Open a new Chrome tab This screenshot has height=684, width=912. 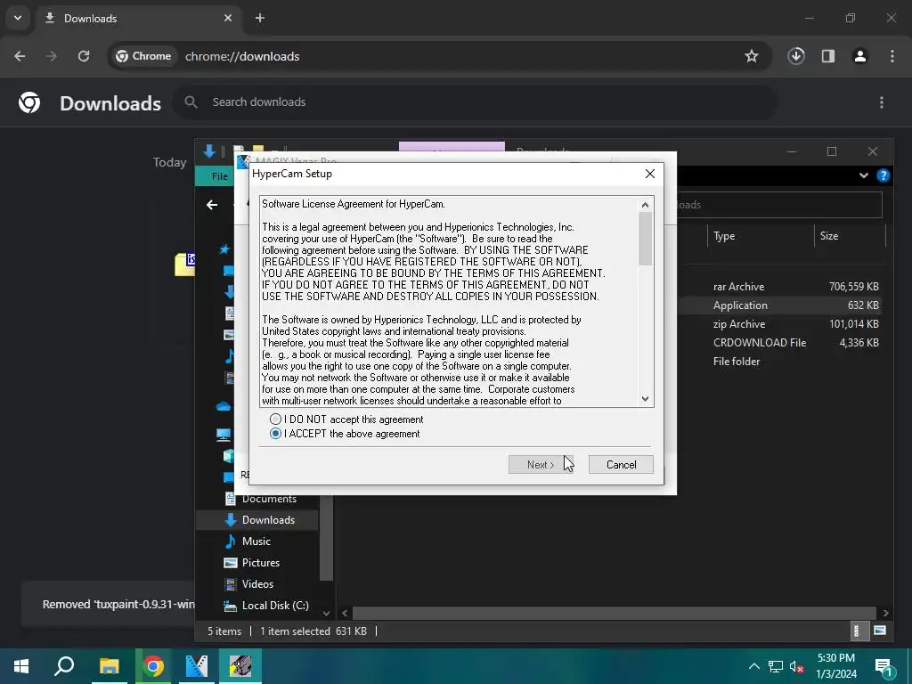[260, 18]
